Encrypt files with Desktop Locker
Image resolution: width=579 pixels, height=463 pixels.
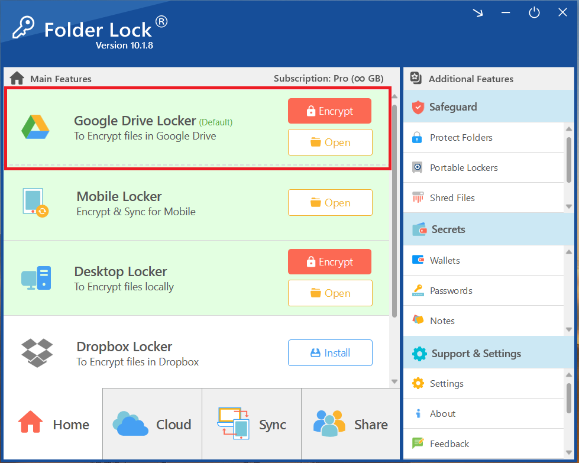pos(330,261)
